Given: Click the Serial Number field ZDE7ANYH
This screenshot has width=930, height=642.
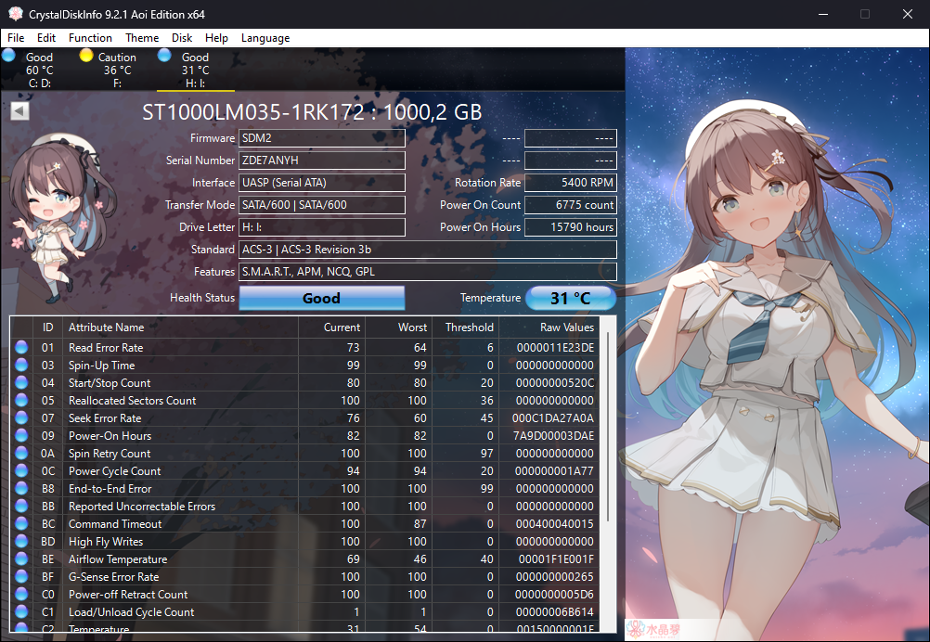Looking at the screenshot, I should coord(322,160).
